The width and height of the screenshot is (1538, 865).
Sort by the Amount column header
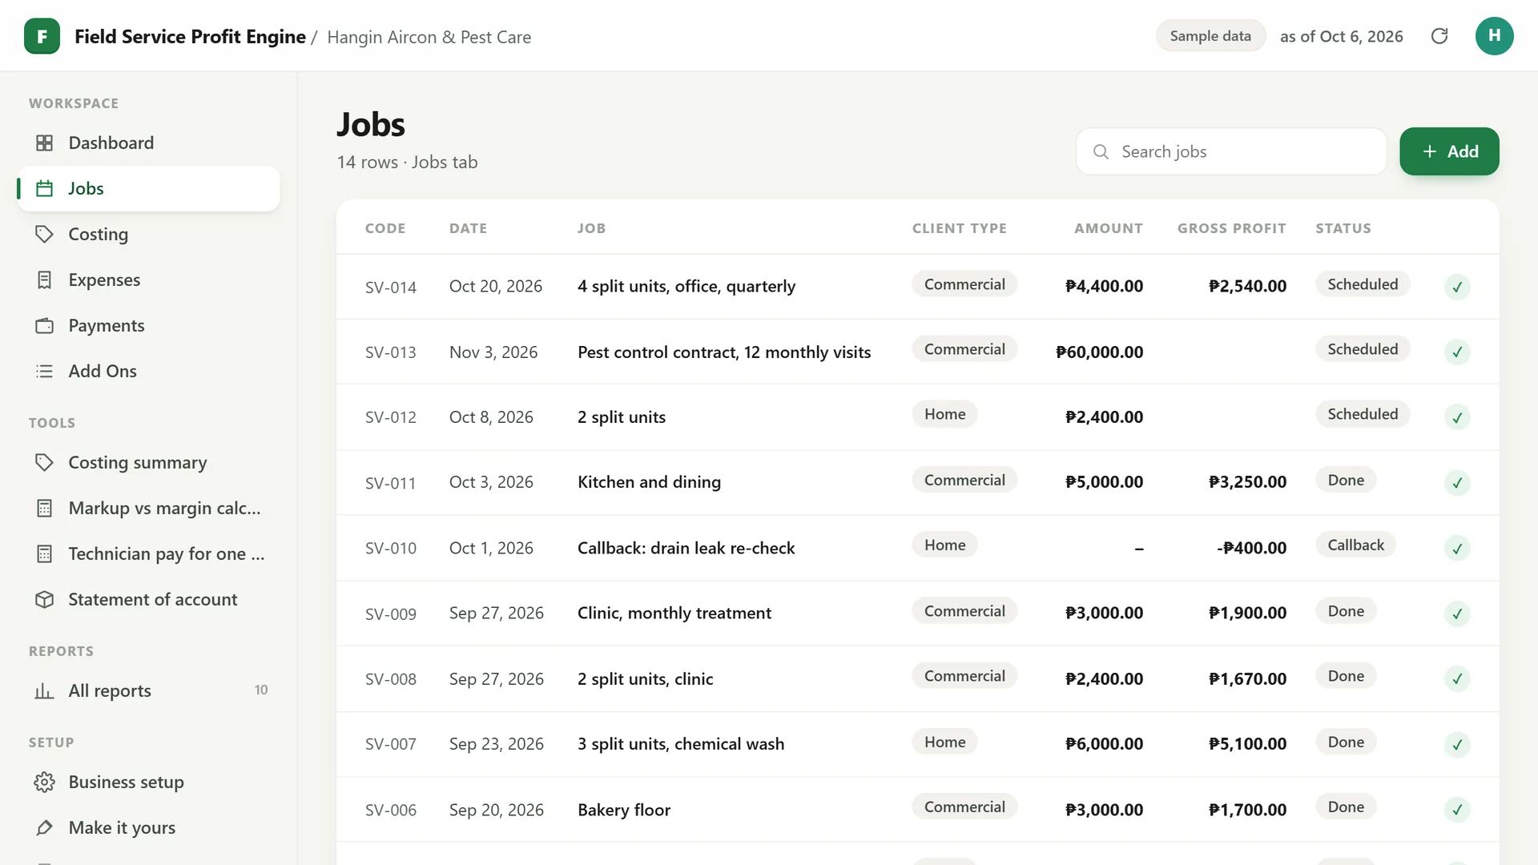coord(1109,228)
